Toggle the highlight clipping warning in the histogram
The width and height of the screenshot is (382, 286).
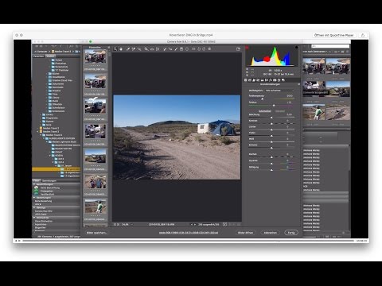tap(296, 48)
